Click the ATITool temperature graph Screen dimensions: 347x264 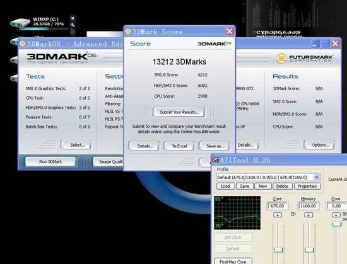(237, 212)
